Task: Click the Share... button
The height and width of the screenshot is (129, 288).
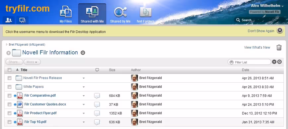Action: coord(14,62)
